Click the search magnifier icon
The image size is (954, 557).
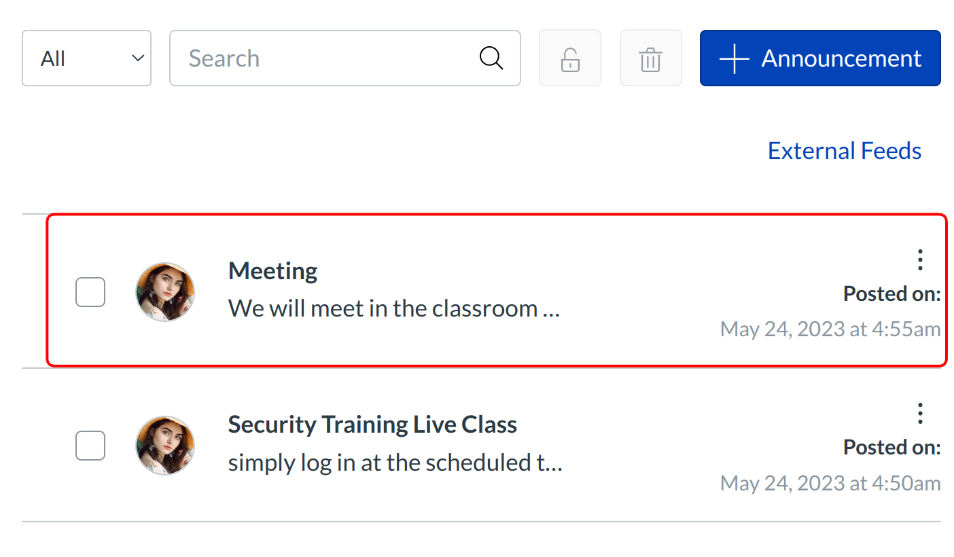tap(491, 58)
